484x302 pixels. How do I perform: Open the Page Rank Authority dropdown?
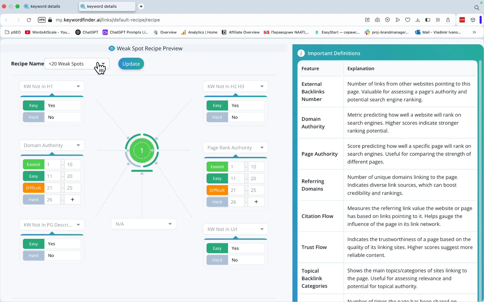point(236,148)
